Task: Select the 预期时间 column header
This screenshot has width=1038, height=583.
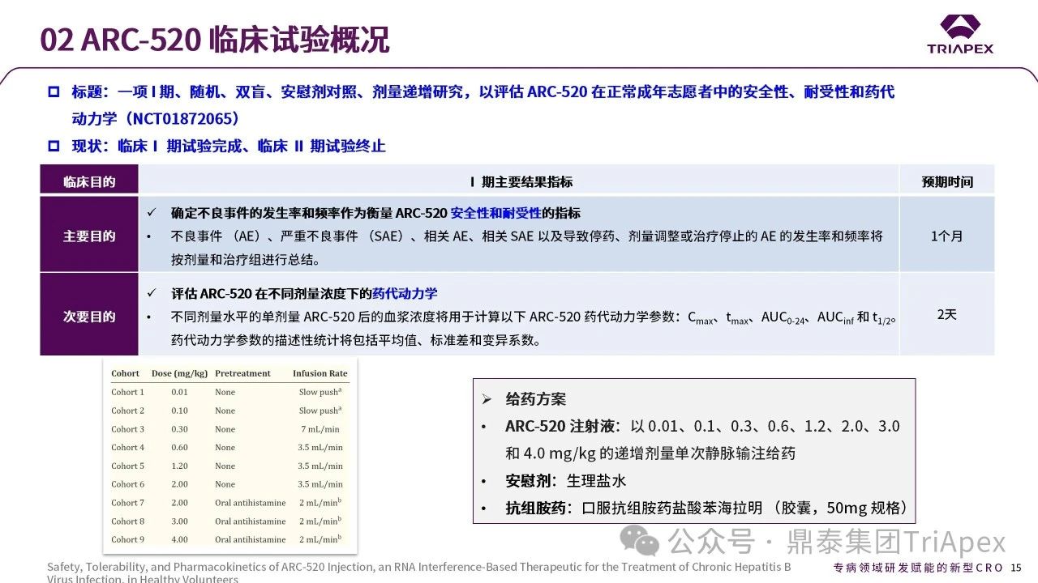Action: 946,181
